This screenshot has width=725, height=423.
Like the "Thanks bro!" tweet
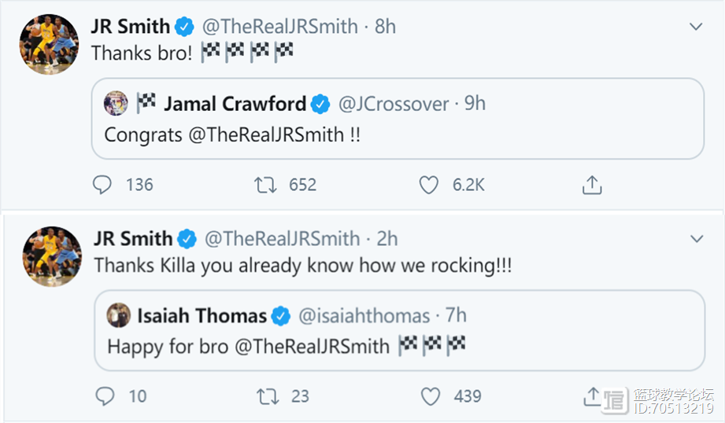[x=428, y=185]
